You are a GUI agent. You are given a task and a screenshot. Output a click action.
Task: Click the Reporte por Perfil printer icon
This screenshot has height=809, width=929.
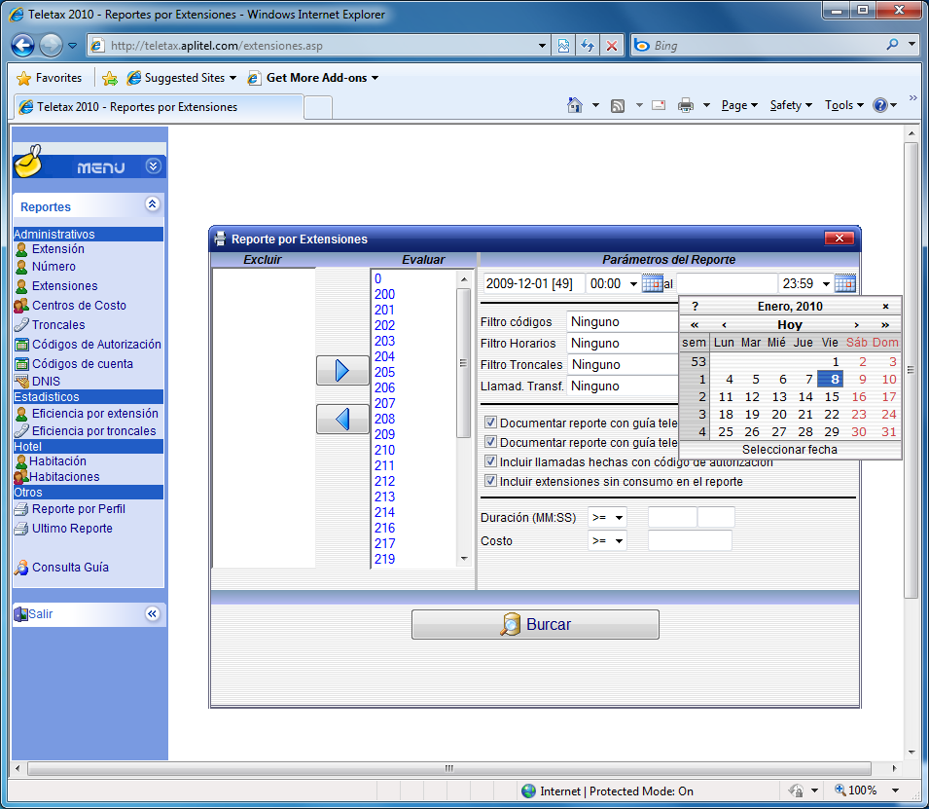tap(21, 509)
